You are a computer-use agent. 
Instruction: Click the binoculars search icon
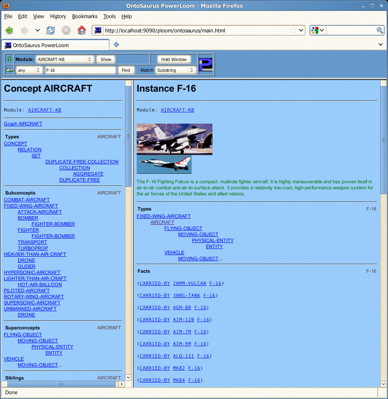10,70
